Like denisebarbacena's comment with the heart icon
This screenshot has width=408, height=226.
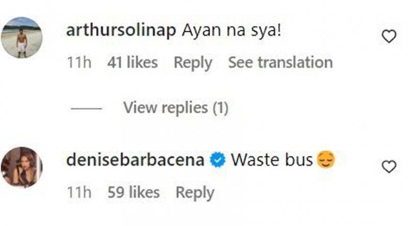tap(389, 166)
